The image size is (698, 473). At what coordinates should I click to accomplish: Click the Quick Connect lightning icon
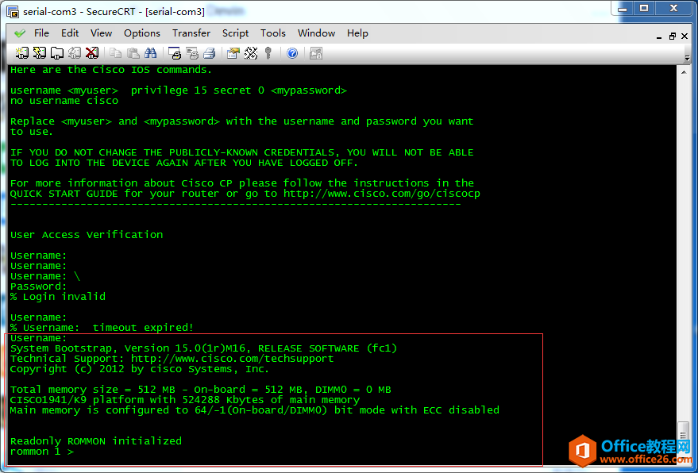point(40,53)
